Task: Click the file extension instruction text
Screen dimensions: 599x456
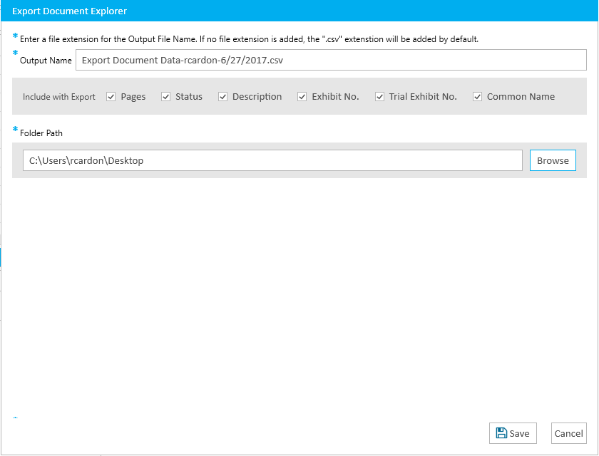Action: (x=249, y=39)
